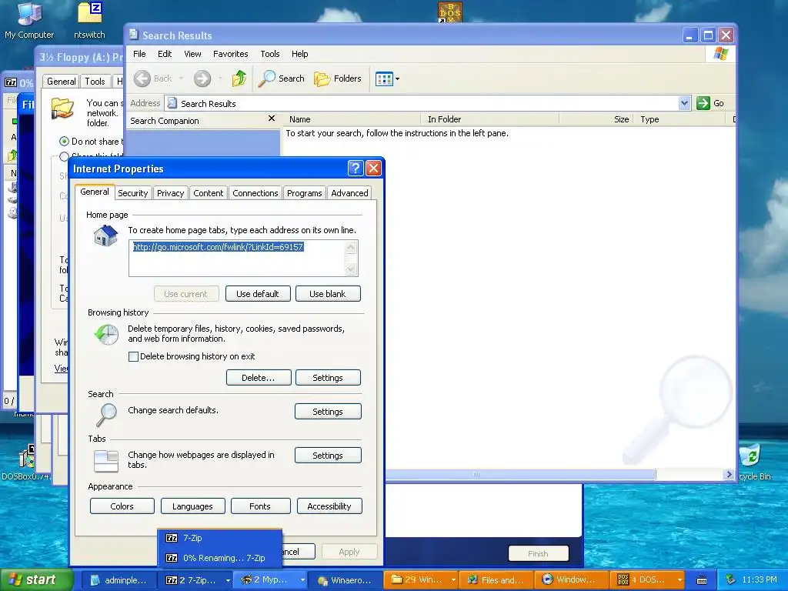The image size is (788, 591).
Task: Expand the Address bar dropdown
Action: pyautogui.click(x=684, y=103)
